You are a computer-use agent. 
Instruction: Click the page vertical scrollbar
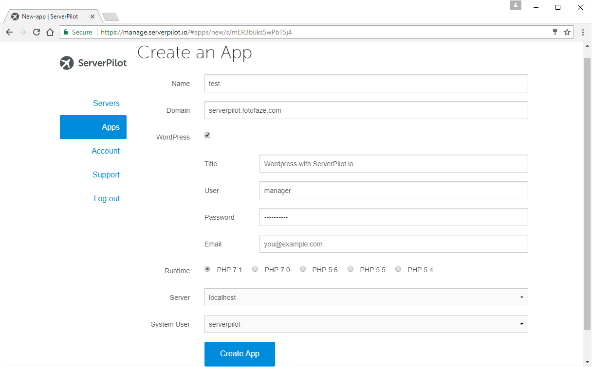(x=587, y=194)
